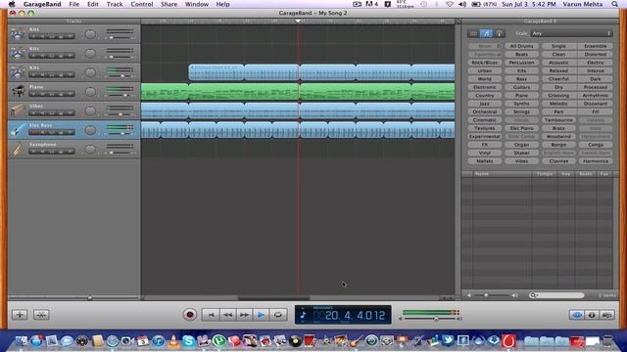Mute the Saxophone track

click(43, 152)
